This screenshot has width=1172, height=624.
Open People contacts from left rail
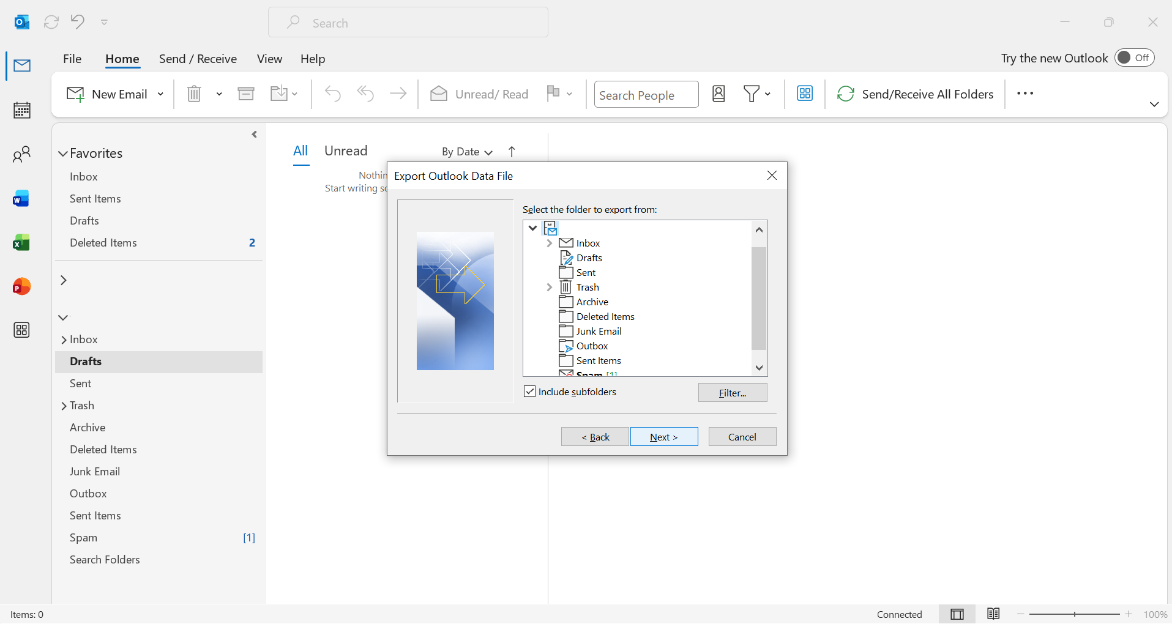(22, 154)
